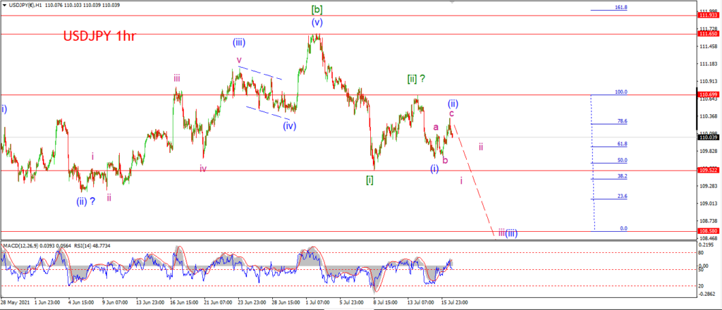Viewport: 722px width, 310px height.
Task: Select the 108.580 support price tag
Action: click(x=709, y=231)
